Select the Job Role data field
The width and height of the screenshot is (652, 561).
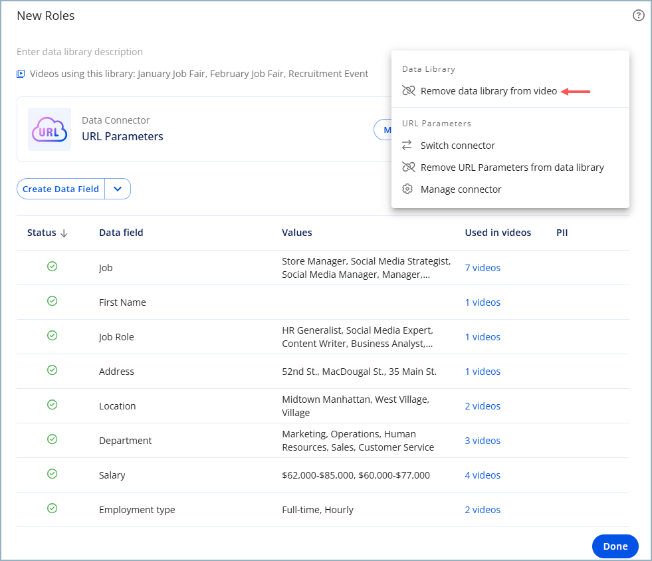116,337
